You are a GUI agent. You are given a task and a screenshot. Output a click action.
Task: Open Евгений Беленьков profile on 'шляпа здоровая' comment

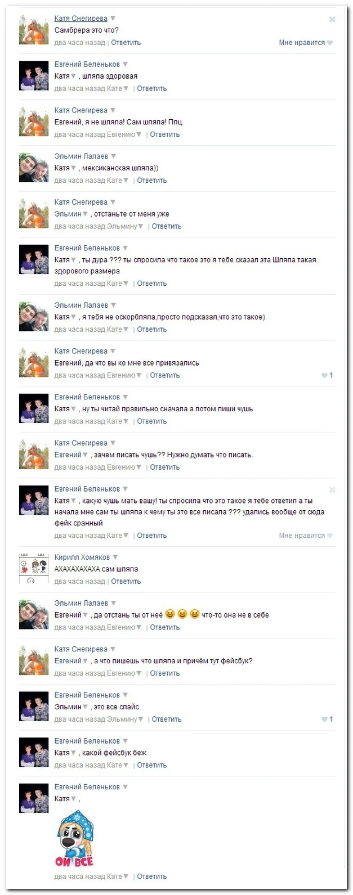point(87,65)
